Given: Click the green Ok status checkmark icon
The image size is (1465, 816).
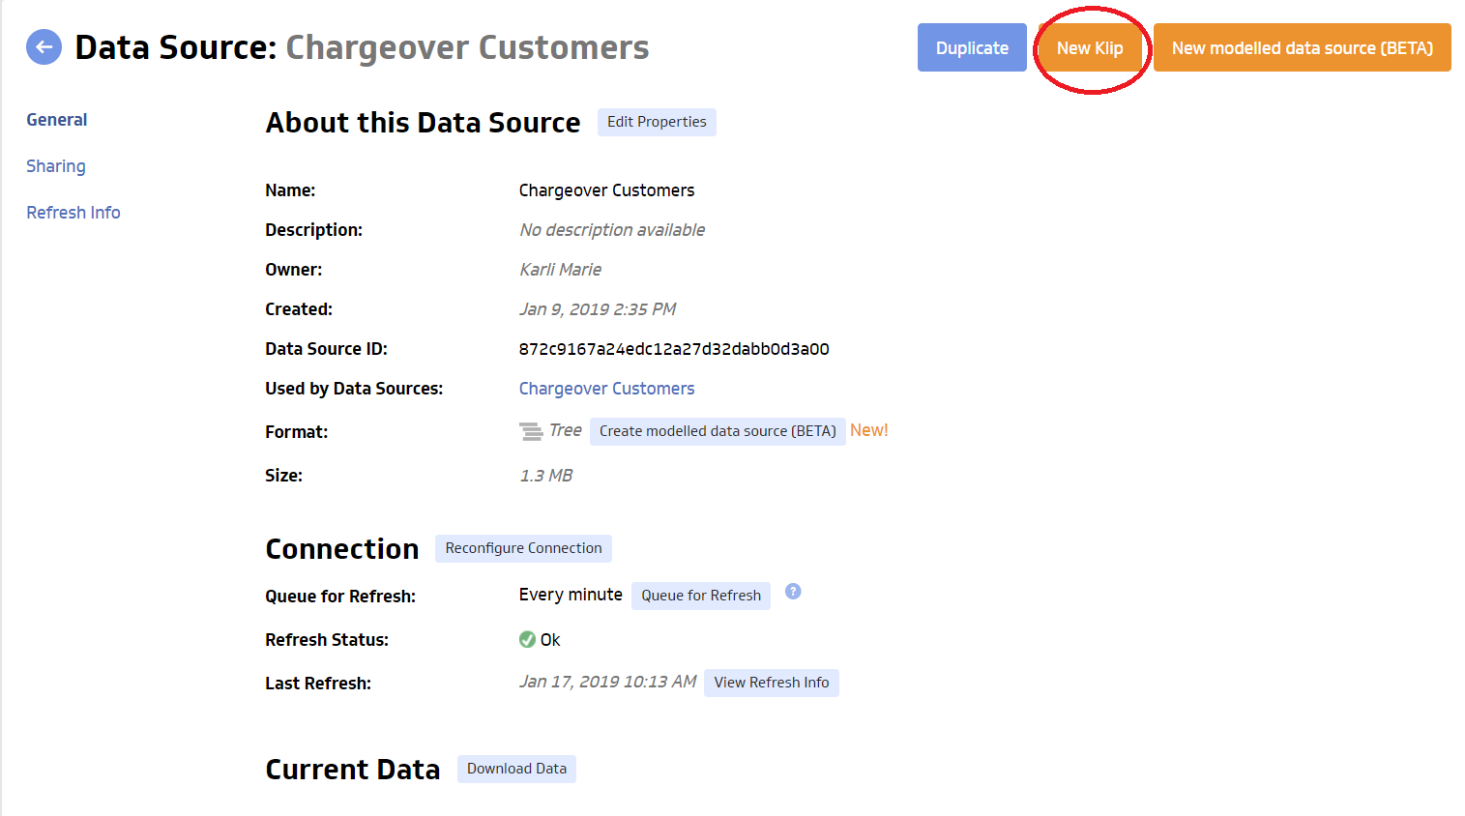Looking at the screenshot, I should pyautogui.click(x=527, y=639).
